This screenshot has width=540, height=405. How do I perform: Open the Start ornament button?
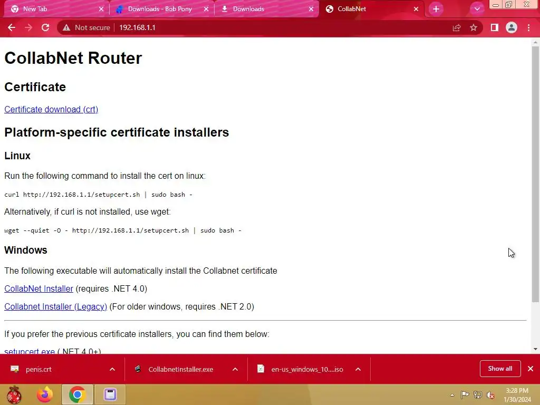tap(14, 394)
